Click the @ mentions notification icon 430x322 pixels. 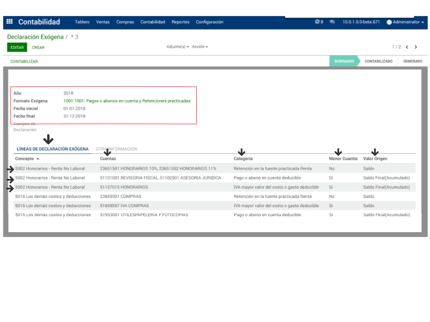point(318,22)
